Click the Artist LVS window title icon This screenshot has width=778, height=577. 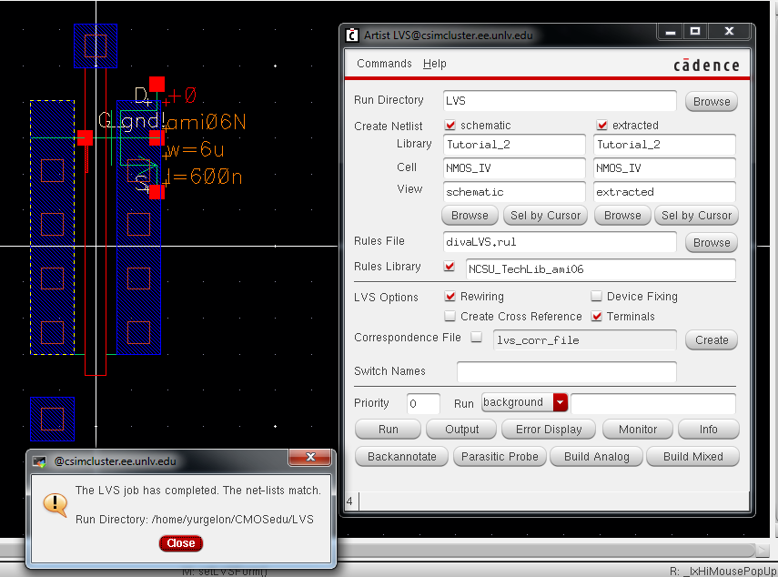(x=352, y=35)
